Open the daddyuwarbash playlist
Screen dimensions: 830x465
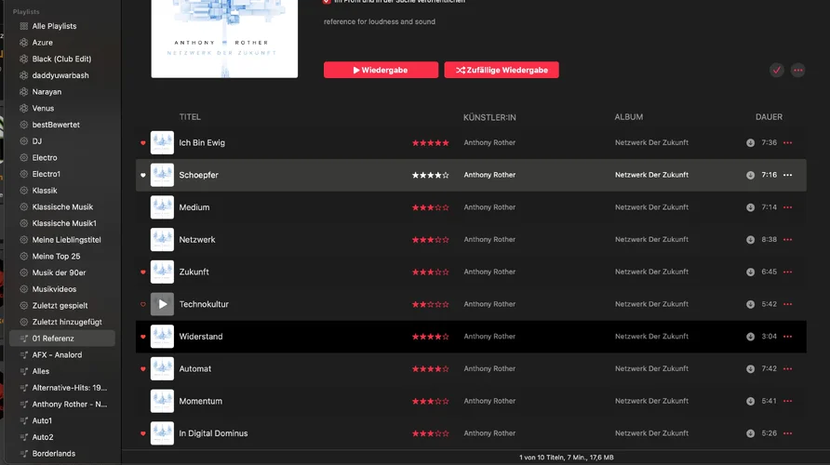pyautogui.click(x=62, y=75)
